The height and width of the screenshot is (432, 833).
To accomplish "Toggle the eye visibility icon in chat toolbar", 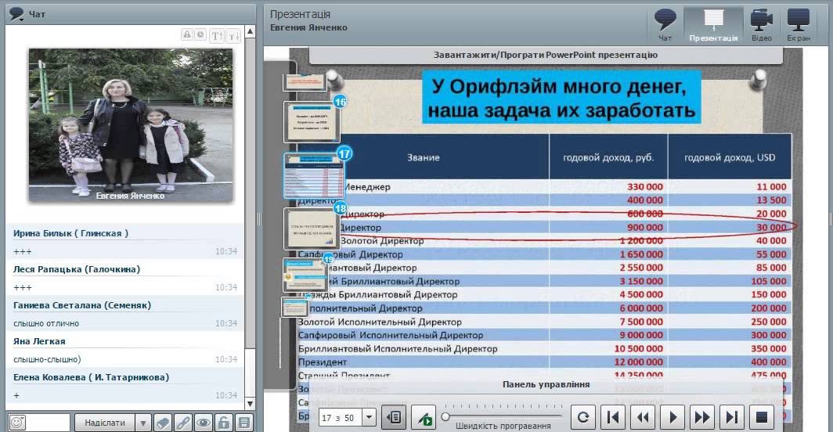I will (204, 423).
